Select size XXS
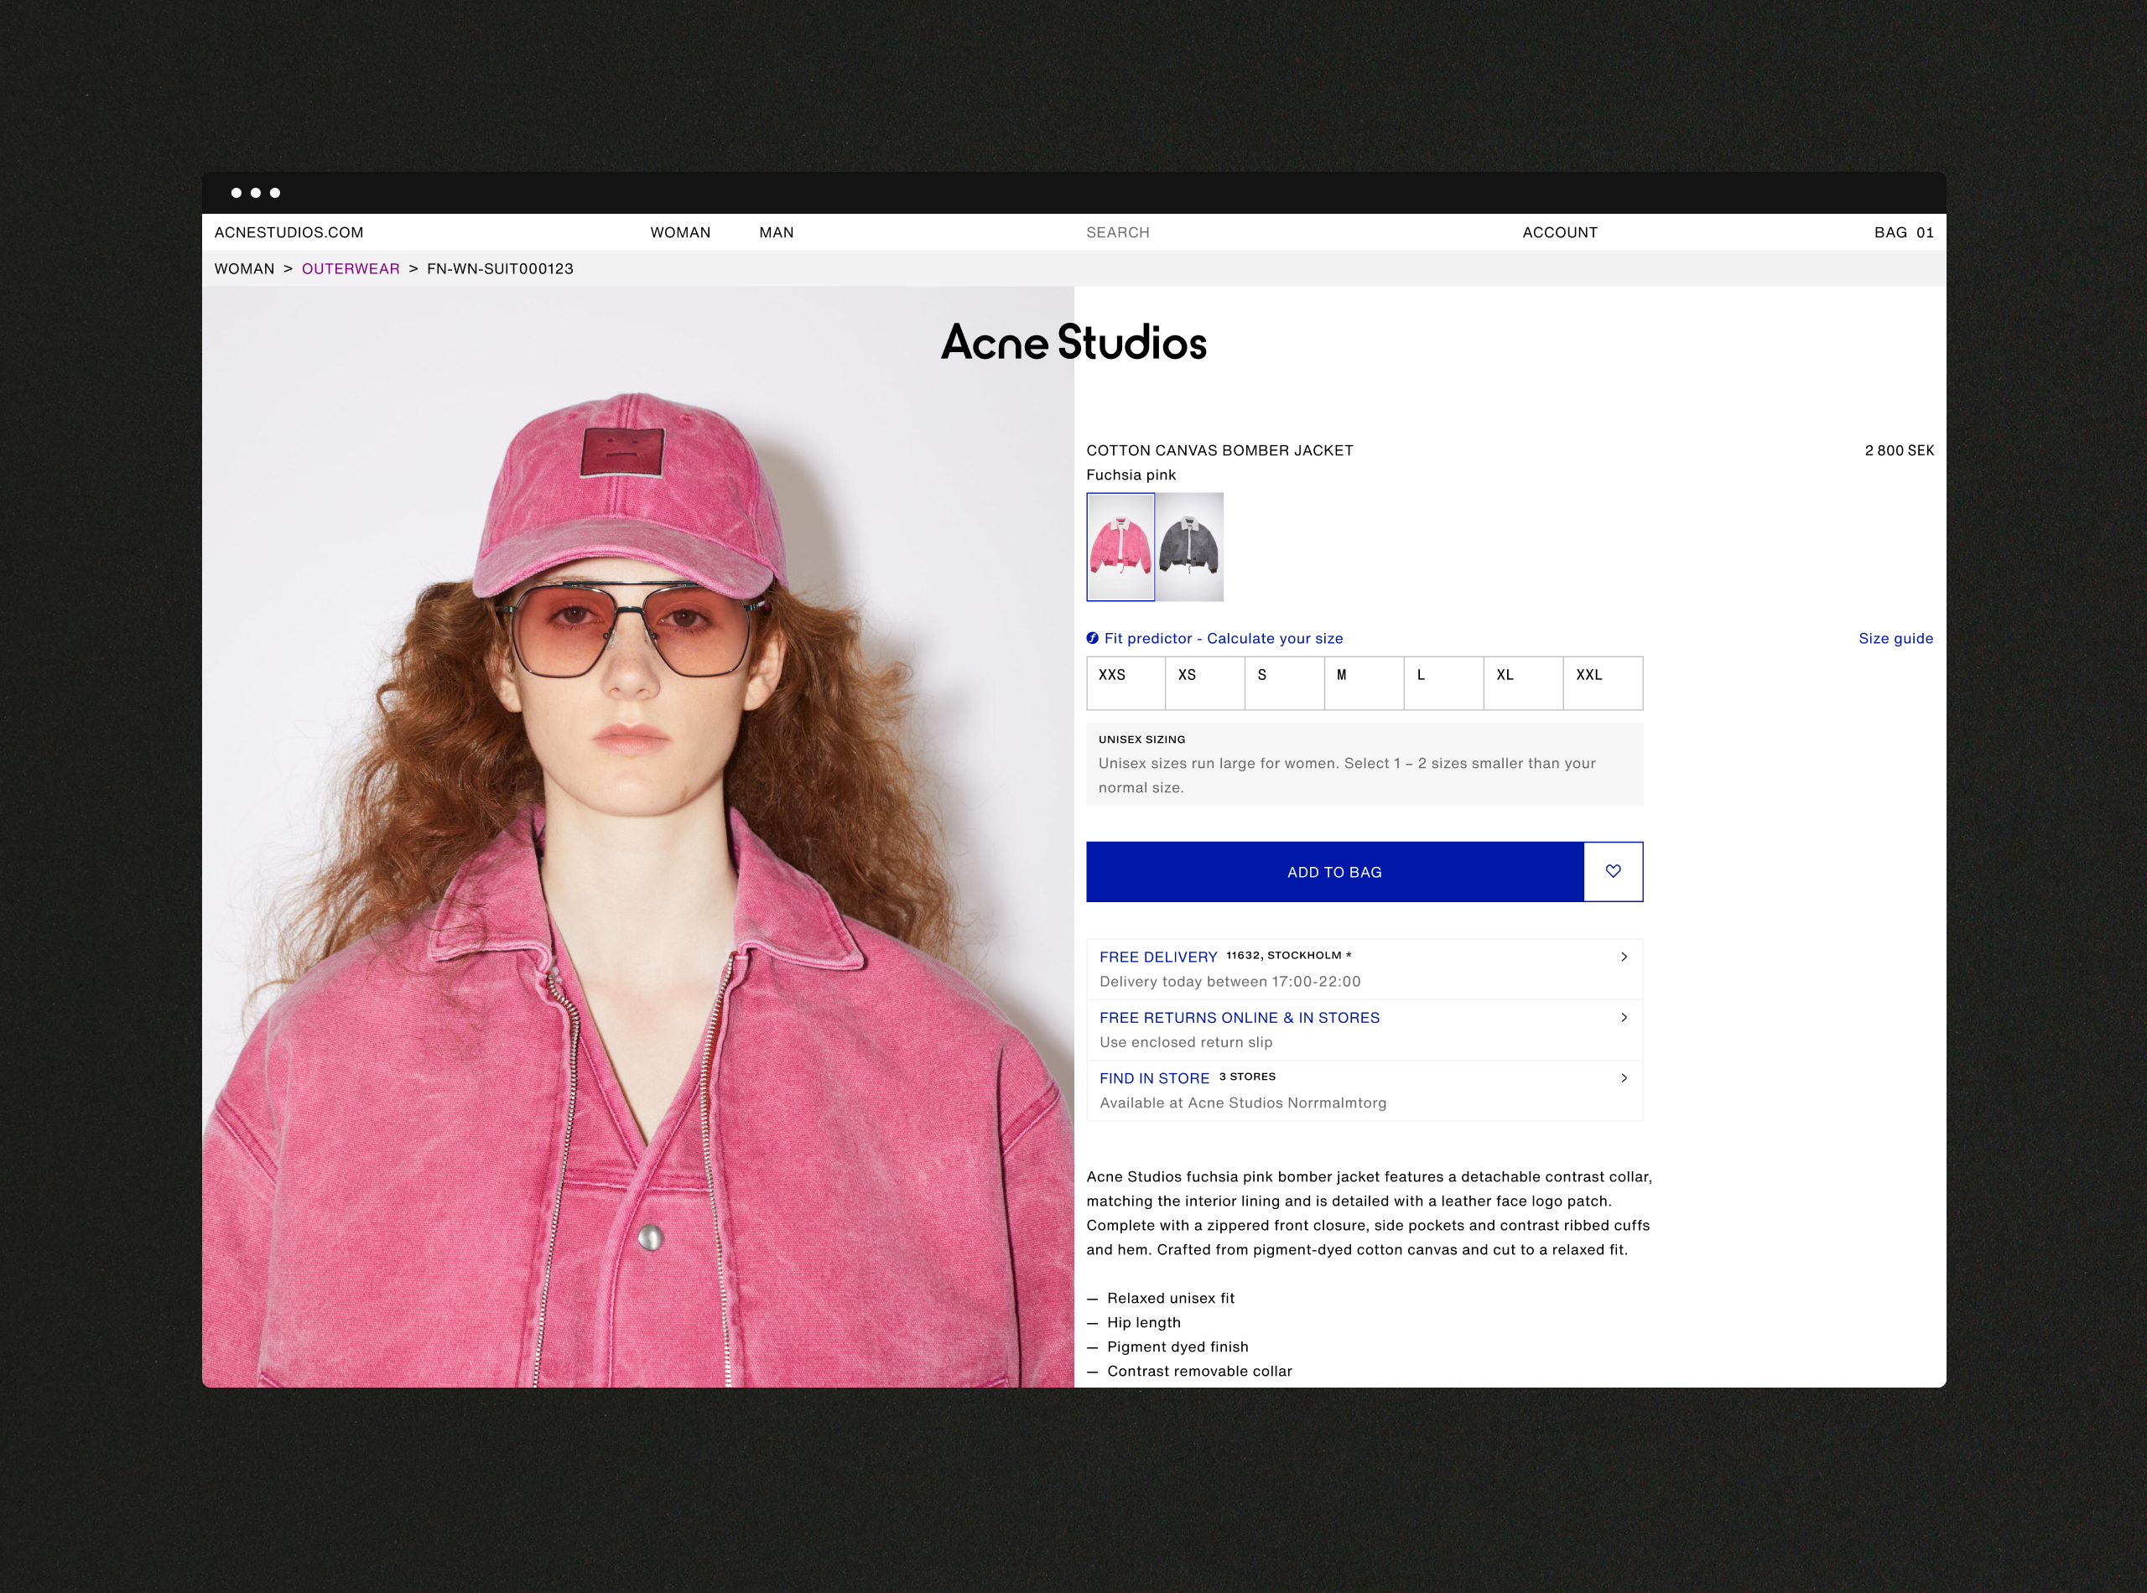2147x1593 pixels. click(1125, 683)
